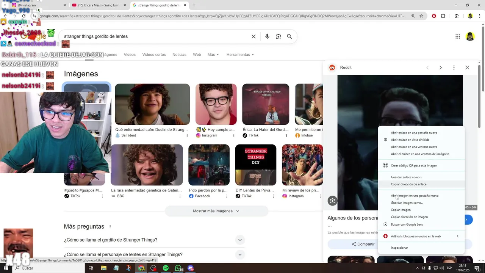Expand the Más search filter dropdown

[x=213, y=55]
